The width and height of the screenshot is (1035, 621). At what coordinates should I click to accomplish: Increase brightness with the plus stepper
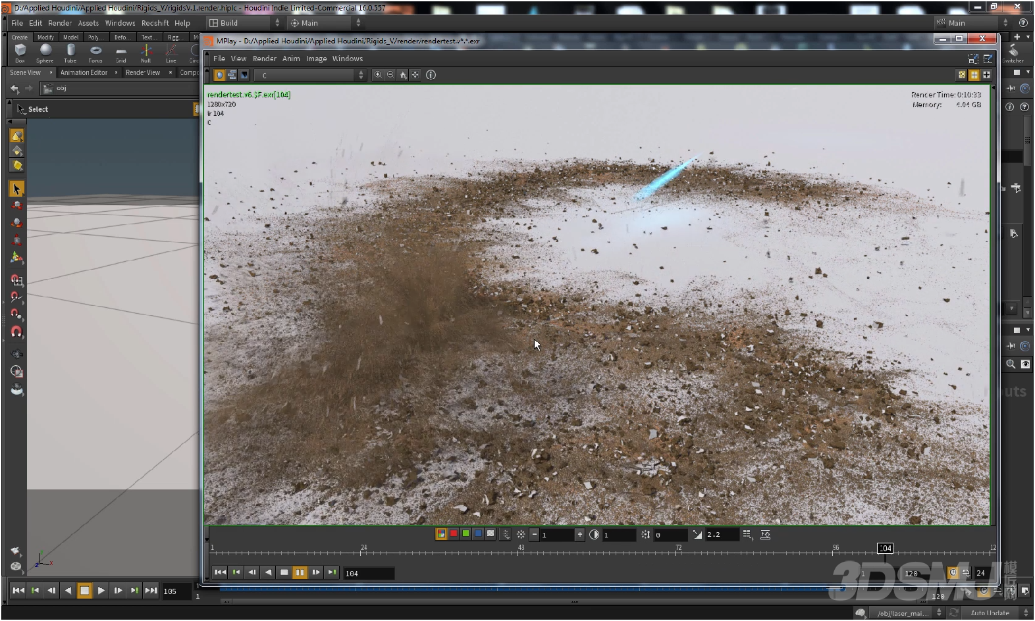coord(579,535)
